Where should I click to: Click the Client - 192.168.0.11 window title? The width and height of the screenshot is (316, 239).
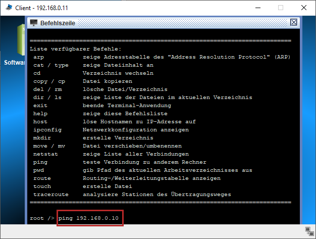coord(38,8)
